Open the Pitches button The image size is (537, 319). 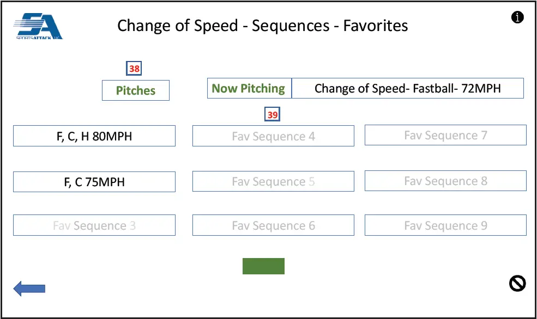[x=136, y=90]
